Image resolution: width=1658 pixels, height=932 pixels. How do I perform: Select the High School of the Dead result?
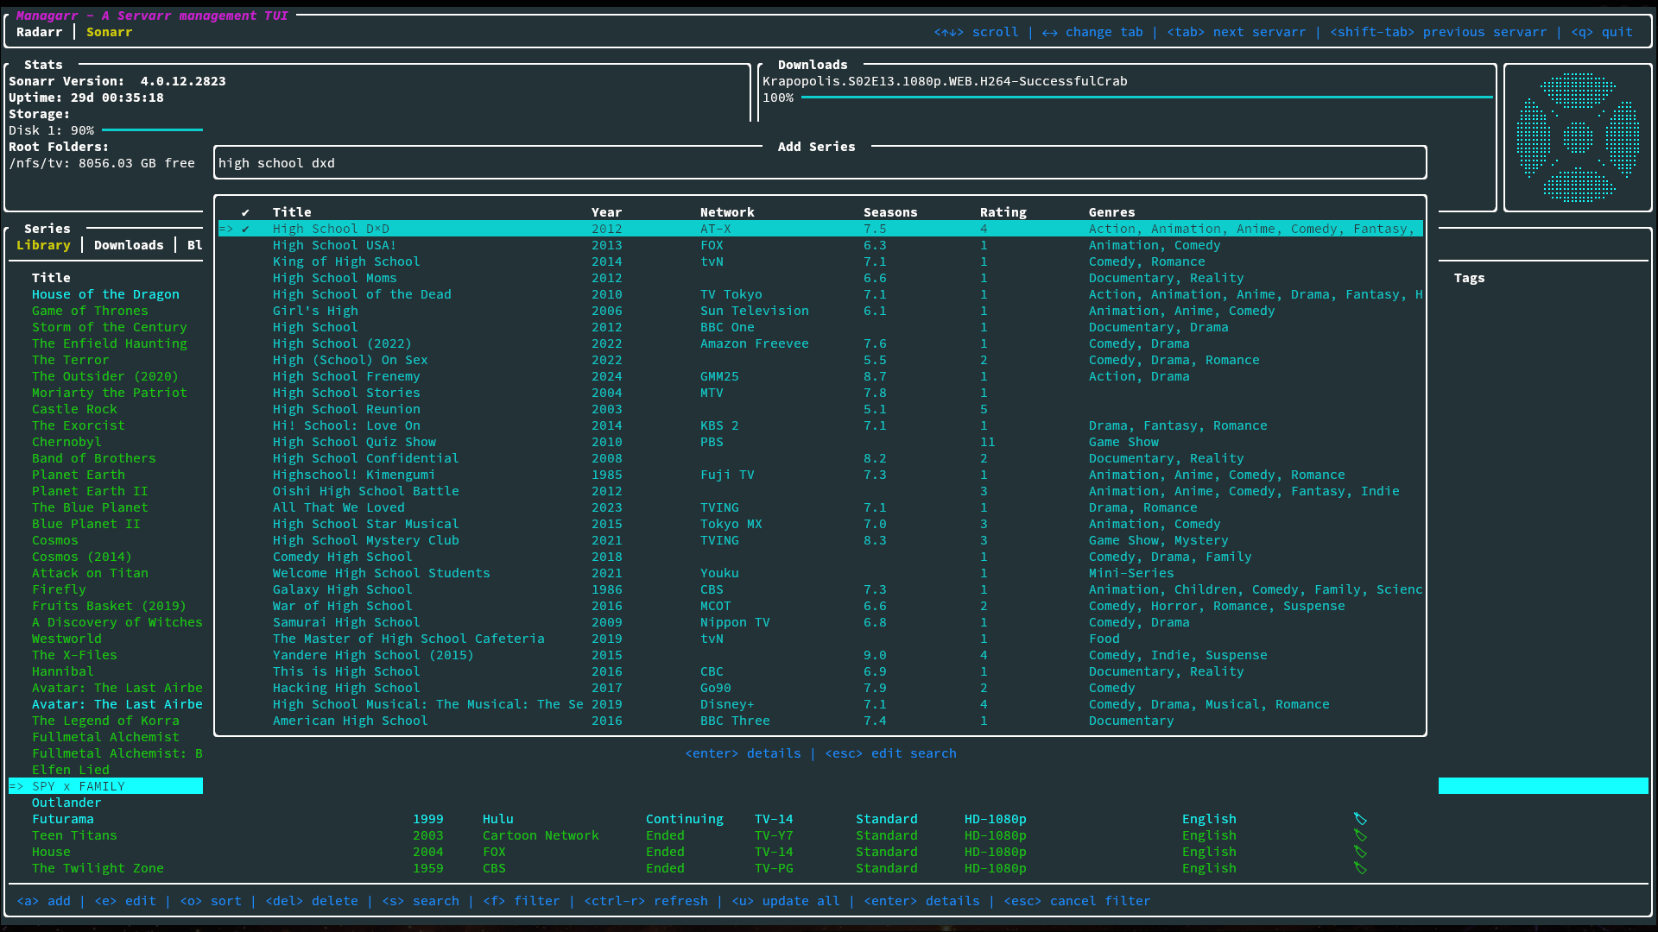tap(362, 294)
